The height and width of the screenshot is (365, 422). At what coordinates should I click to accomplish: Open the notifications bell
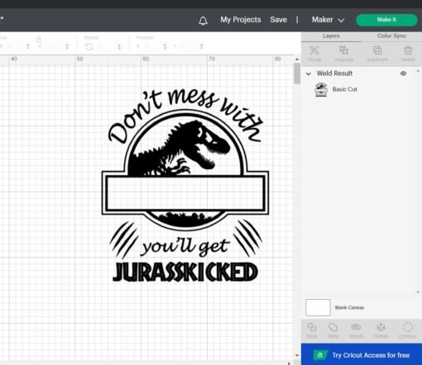point(203,21)
